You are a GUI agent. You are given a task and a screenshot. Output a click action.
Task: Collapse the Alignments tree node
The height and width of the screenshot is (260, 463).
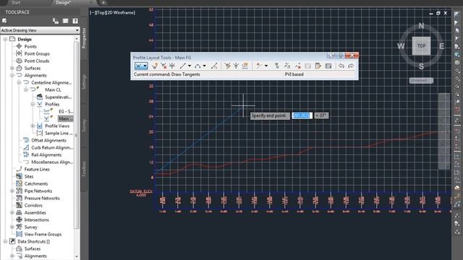(12, 75)
